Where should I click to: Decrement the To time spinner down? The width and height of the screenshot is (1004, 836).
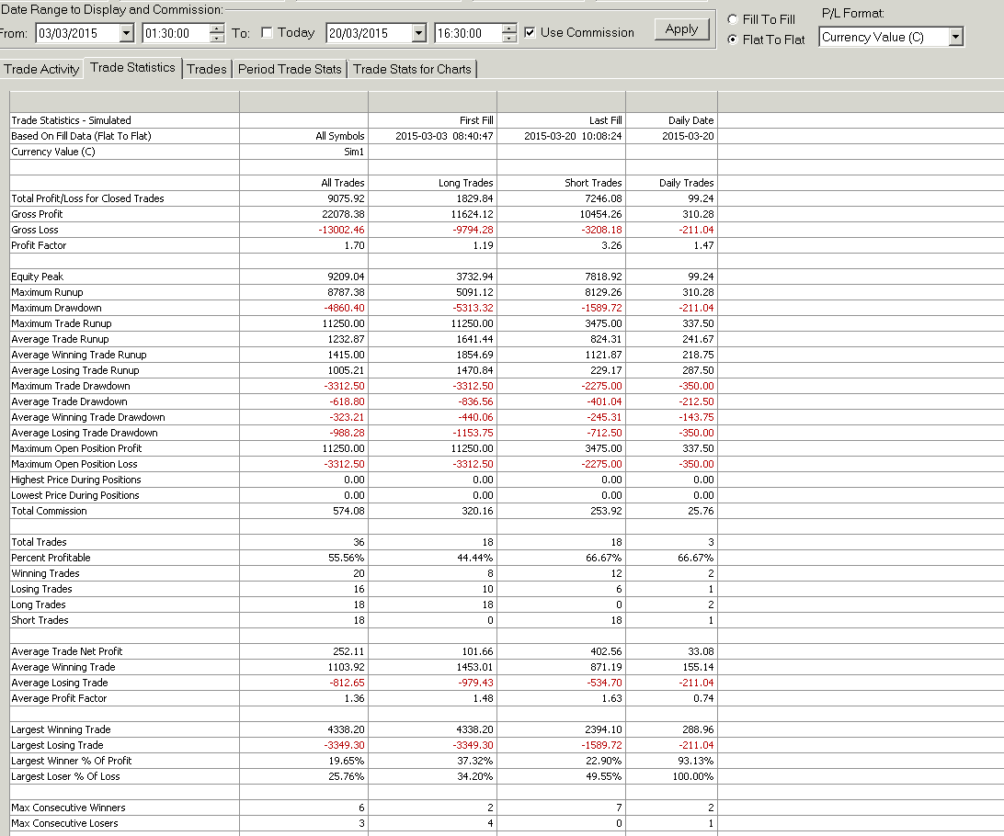(x=509, y=38)
